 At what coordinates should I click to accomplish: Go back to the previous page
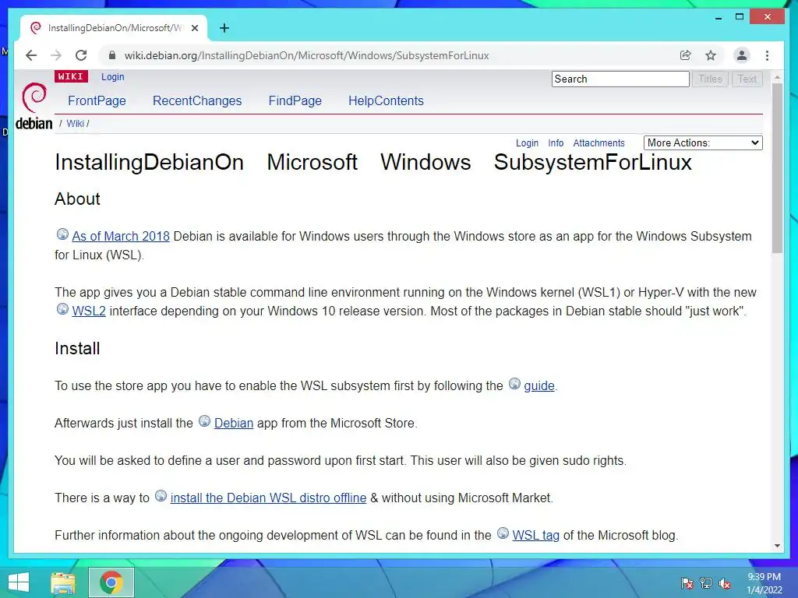pos(31,55)
